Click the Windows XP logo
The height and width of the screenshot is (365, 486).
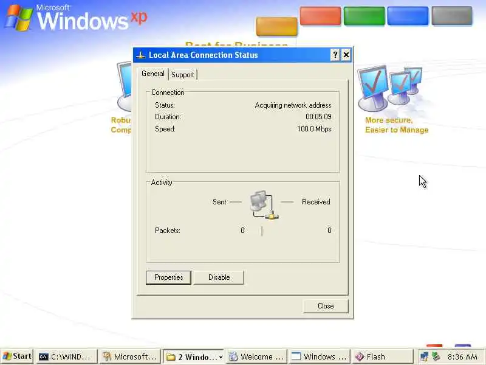click(75, 18)
